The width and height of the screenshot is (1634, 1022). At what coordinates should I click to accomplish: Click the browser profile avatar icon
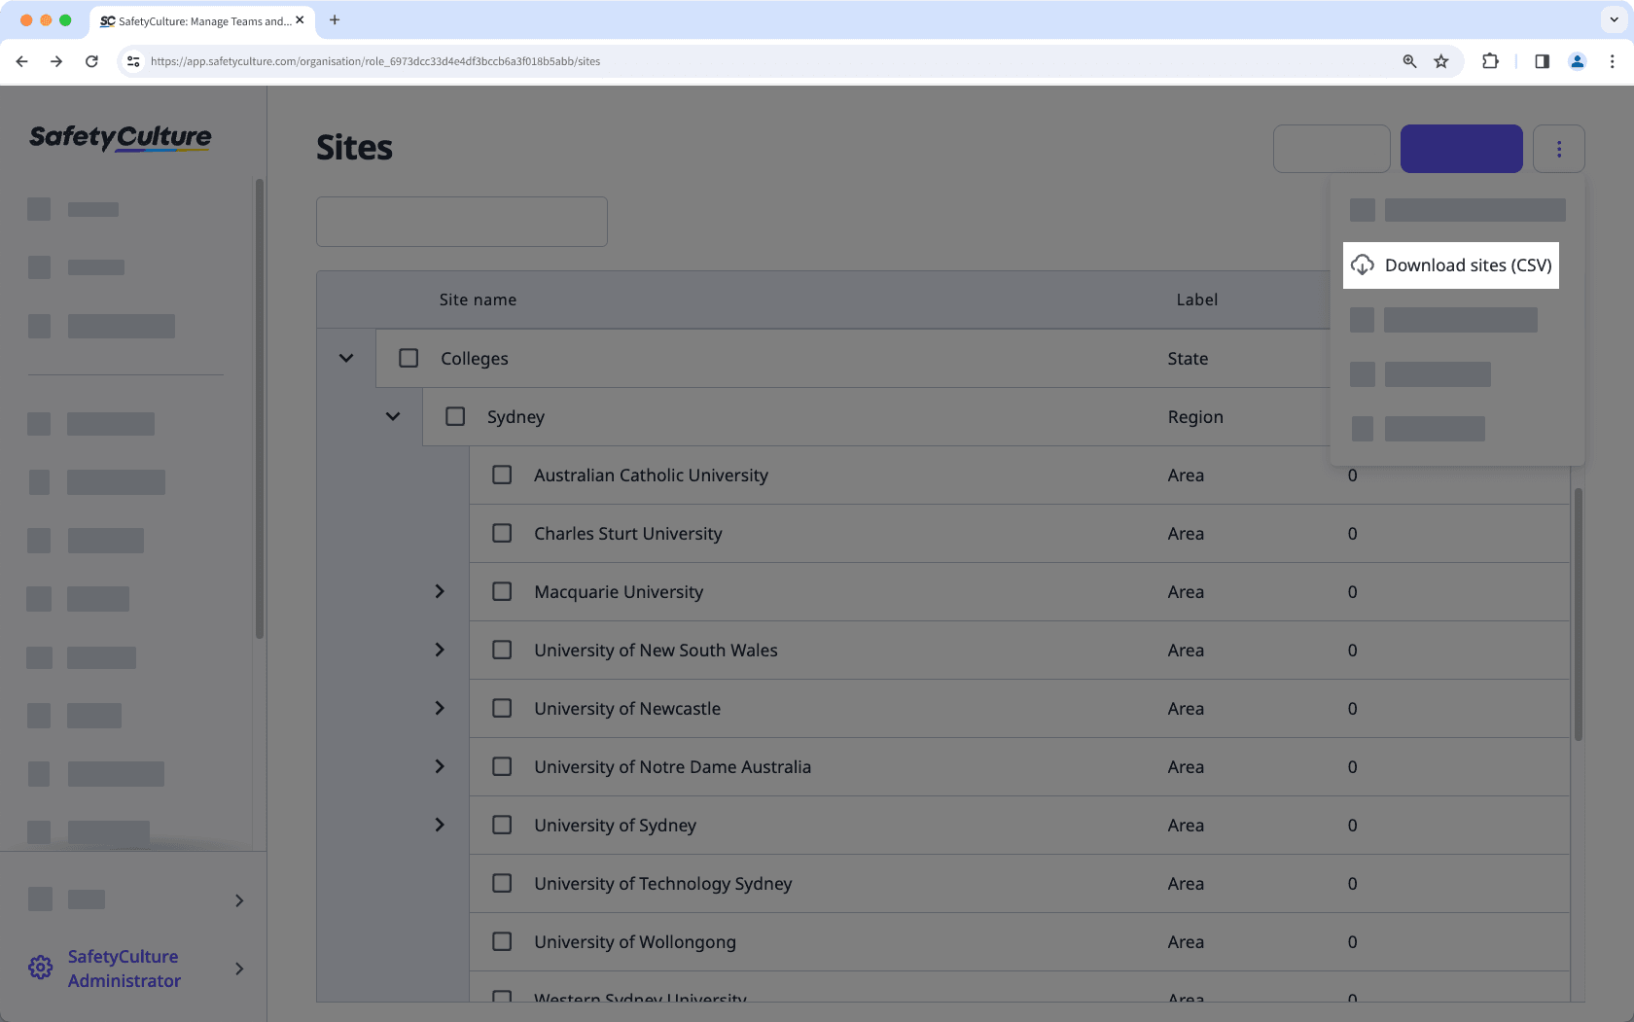click(x=1577, y=60)
